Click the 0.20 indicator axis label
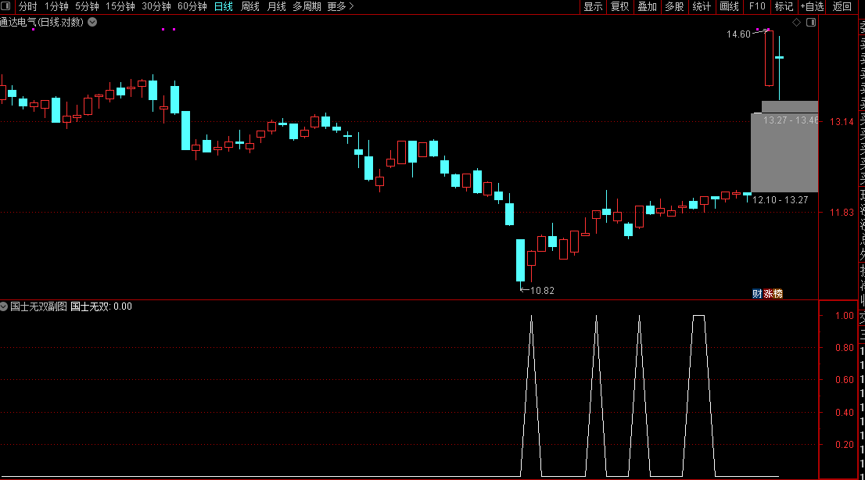The height and width of the screenshot is (480, 865). pos(845,444)
